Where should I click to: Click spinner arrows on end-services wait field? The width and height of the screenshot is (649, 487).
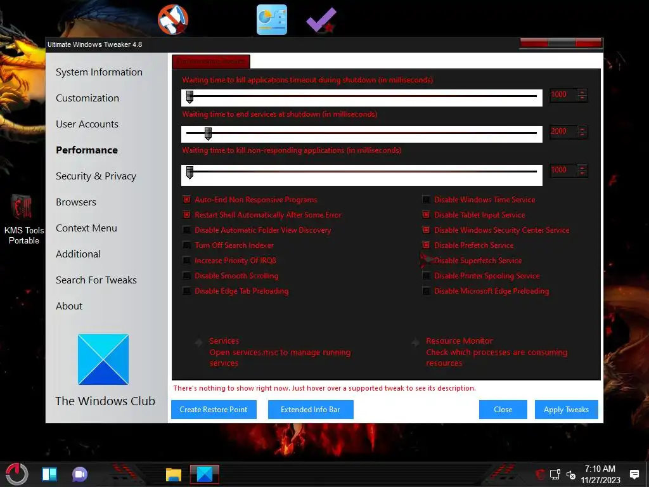pyautogui.click(x=582, y=132)
